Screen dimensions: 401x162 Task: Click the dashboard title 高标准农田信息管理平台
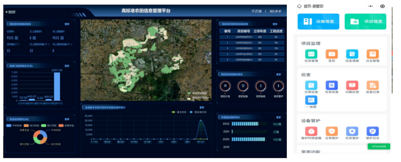(x=146, y=11)
